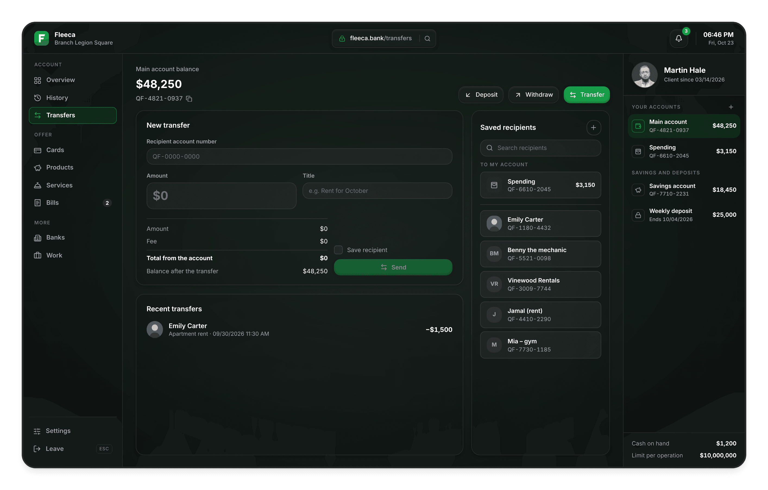Go to History in sidebar
This screenshot has width=768, height=490.
(x=73, y=98)
